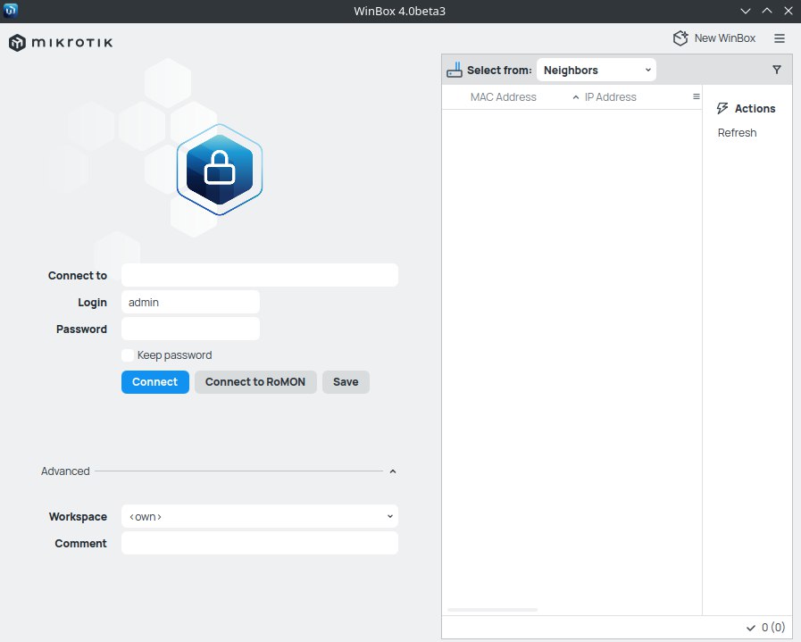The height and width of the screenshot is (642, 801).
Task: Click the 0 (0) count in status bar
Action: [773, 628]
